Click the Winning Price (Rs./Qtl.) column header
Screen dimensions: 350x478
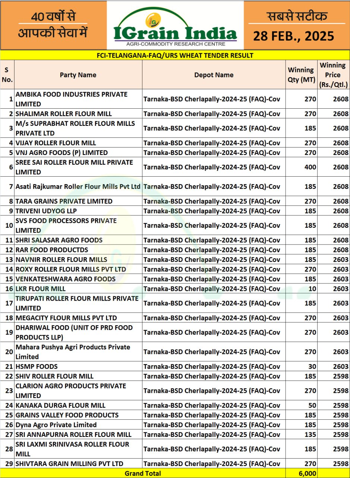[x=333, y=75]
